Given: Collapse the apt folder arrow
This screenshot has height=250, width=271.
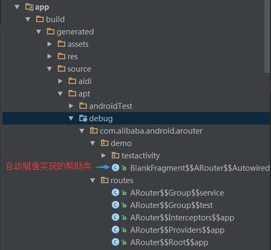Looking at the screenshot, I should tap(60, 94).
